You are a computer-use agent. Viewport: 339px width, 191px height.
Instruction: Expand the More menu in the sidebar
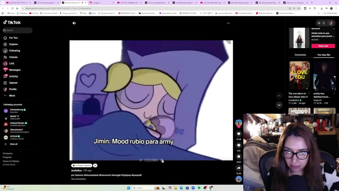click(x=10, y=95)
